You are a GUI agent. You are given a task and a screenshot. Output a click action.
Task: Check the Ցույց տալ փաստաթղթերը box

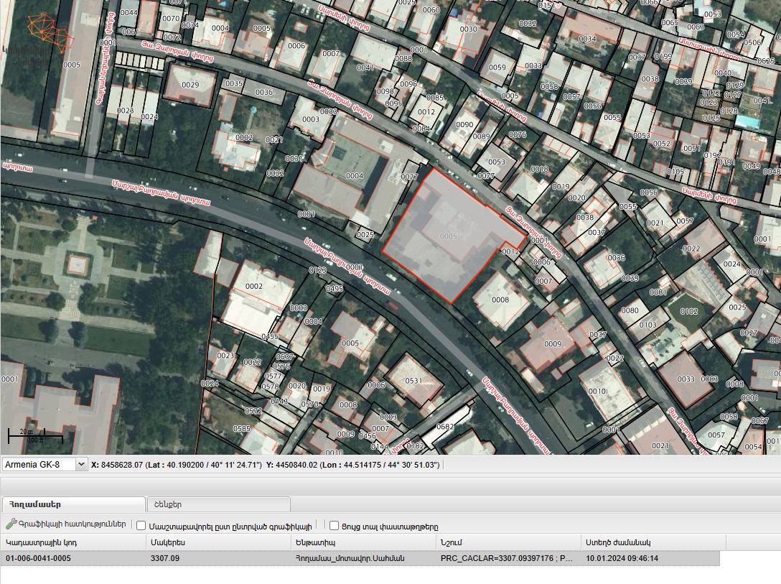tap(335, 526)
